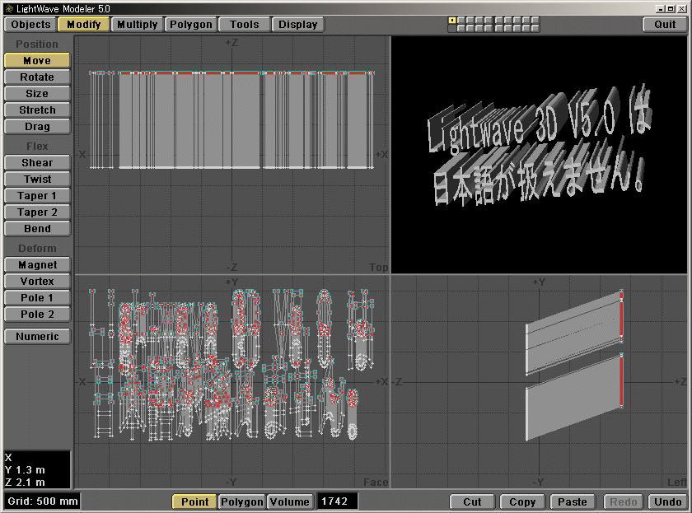Switch to Point selection mode

pos(194,501)
